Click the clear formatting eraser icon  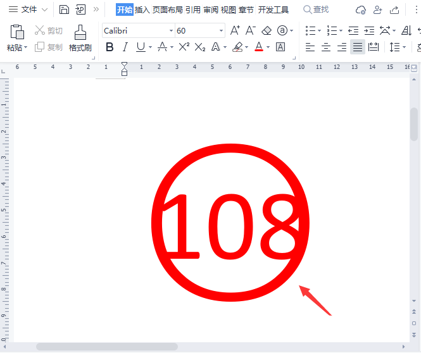(267, 30)
